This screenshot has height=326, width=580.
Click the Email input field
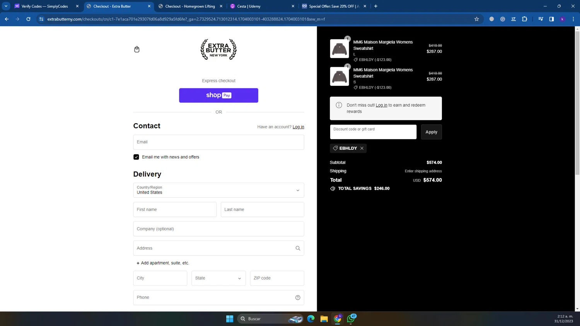pyautogui.click(x=218, y=142)
